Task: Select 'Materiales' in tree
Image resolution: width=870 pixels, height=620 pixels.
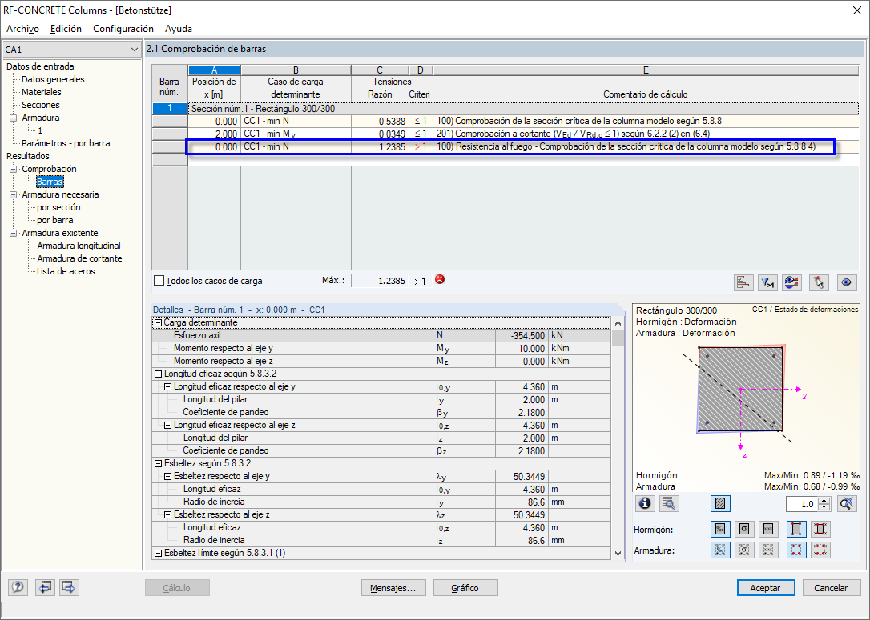Action: 42,92
